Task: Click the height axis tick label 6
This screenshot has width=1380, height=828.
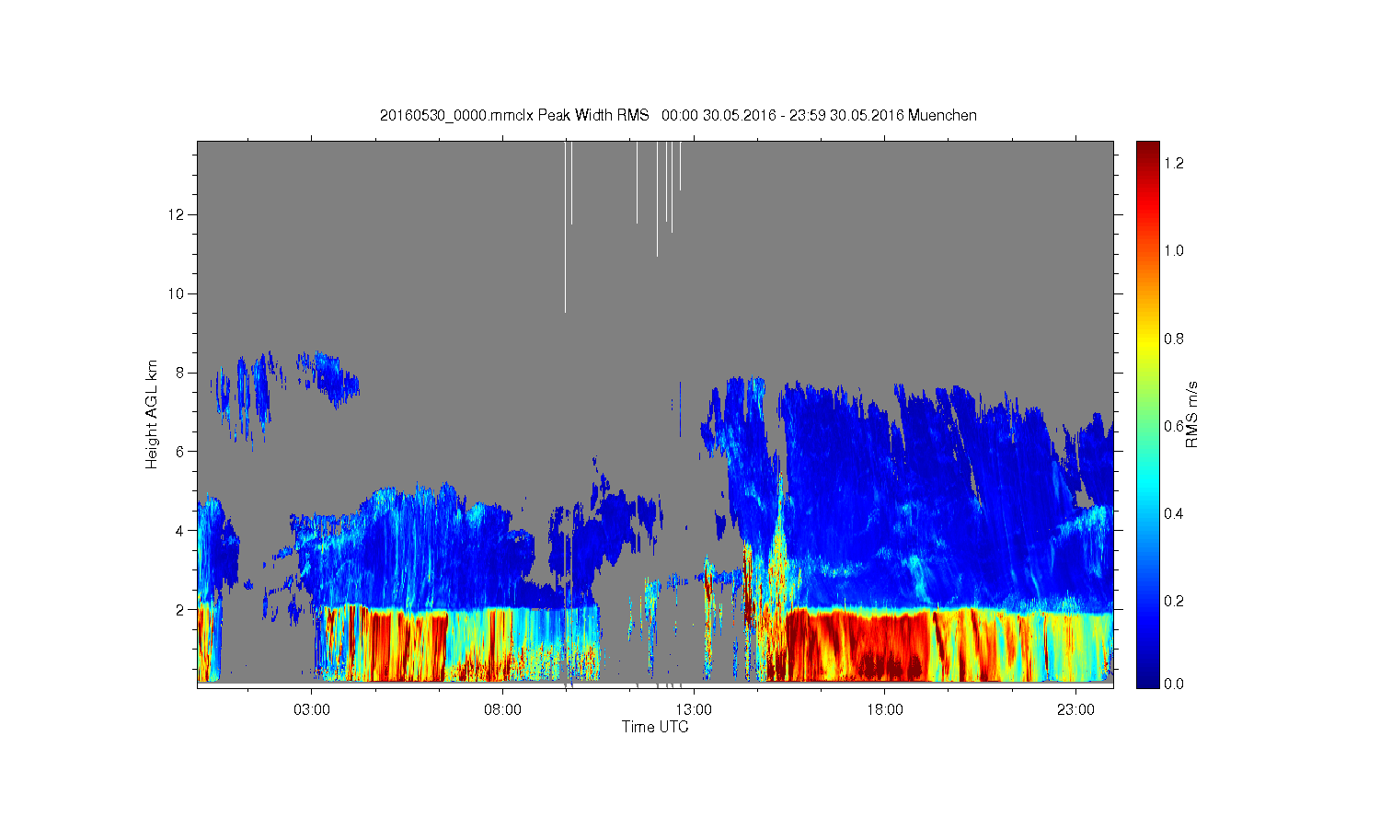Action: [181, 451]
